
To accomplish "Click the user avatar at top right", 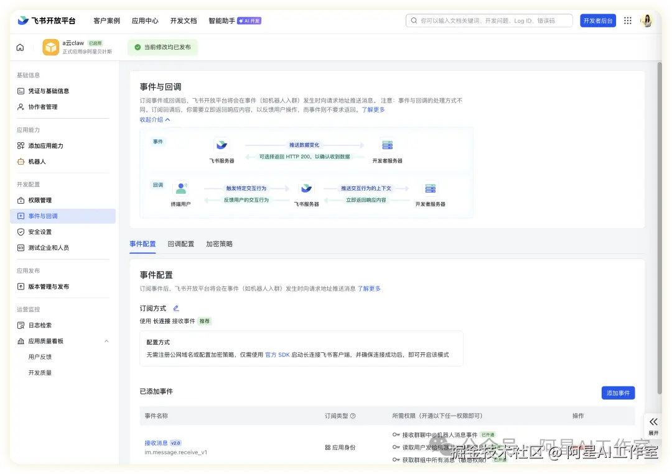I will click(647, 20).
